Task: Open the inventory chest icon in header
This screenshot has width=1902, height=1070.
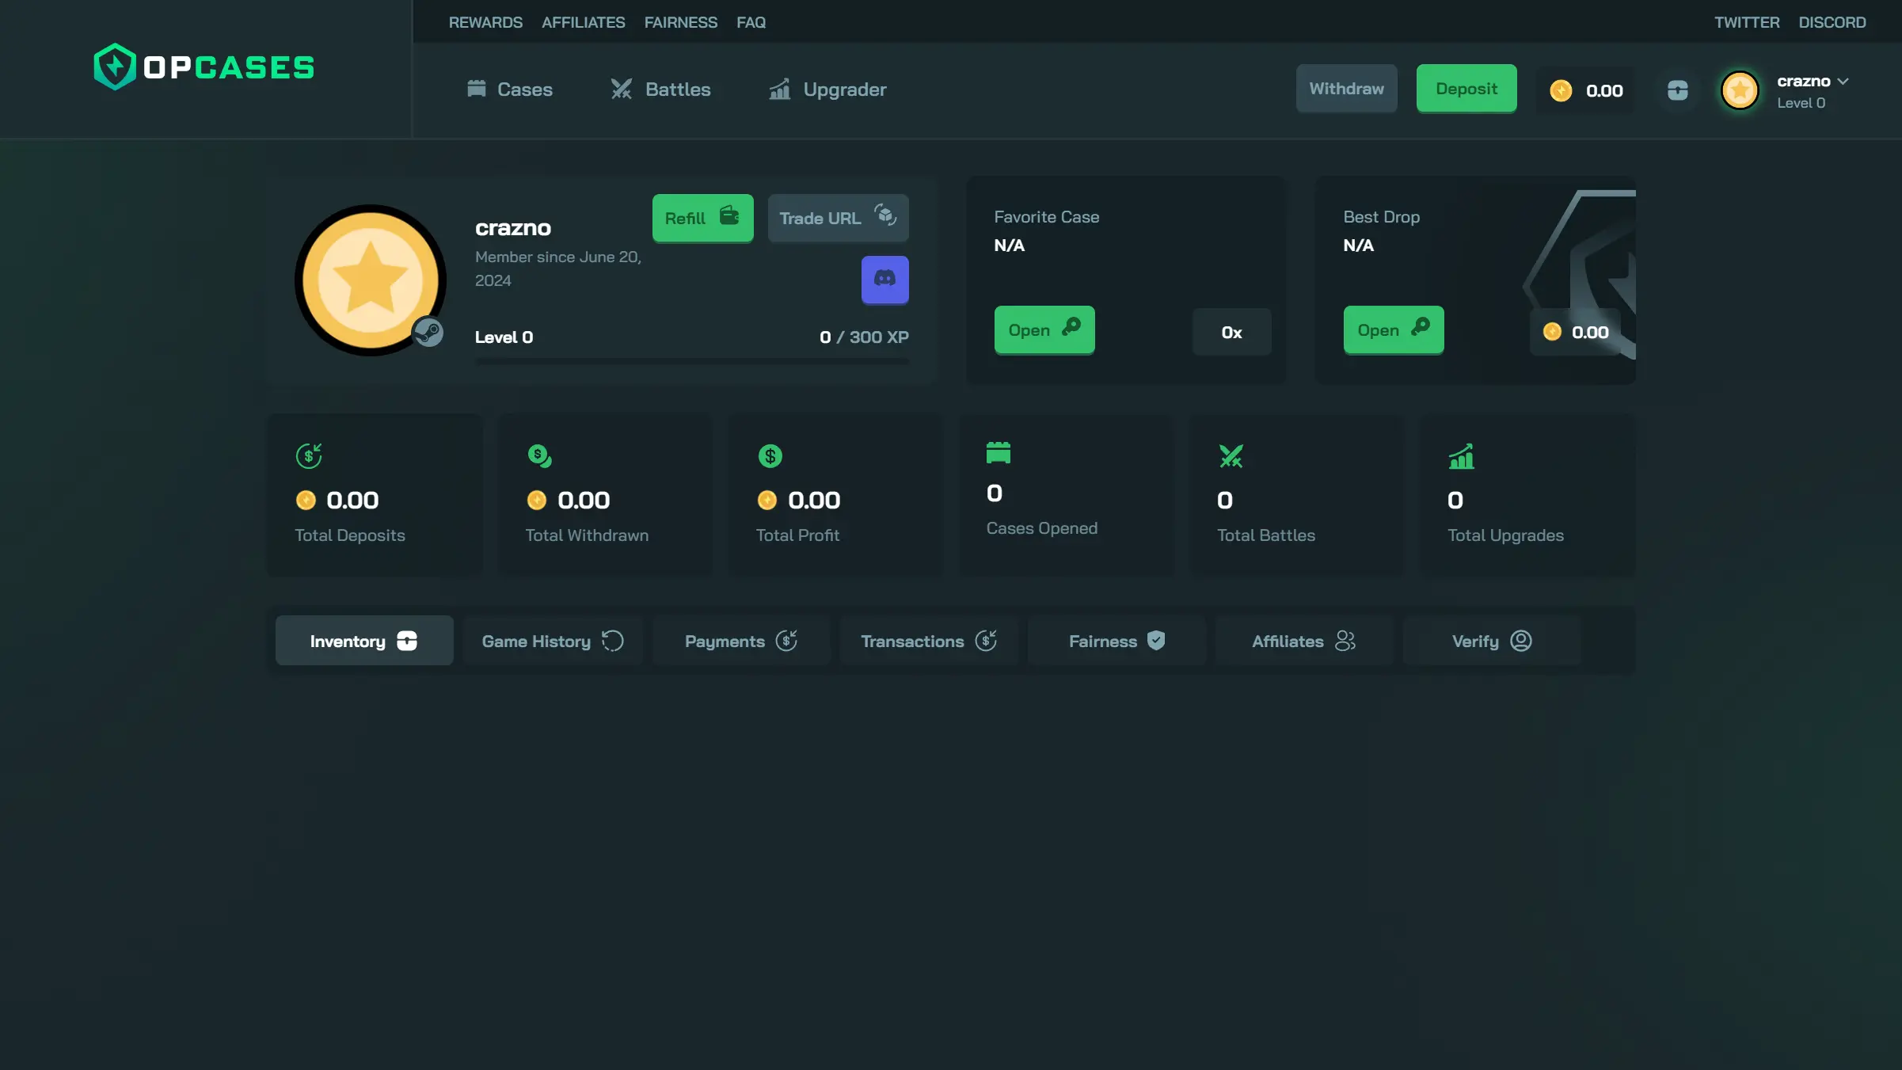Action: pos(1677,90)
